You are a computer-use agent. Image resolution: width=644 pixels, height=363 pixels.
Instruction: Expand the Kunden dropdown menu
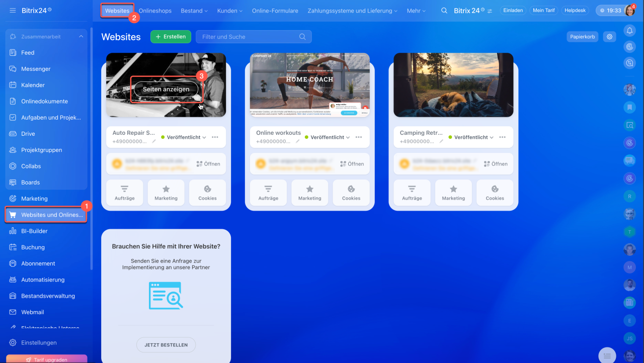click(x=230, y=11)
